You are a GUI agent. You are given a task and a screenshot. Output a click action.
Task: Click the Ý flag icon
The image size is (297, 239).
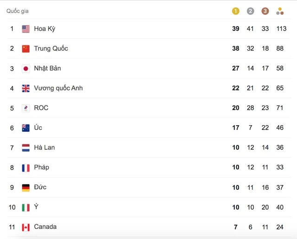coord(26,207)
